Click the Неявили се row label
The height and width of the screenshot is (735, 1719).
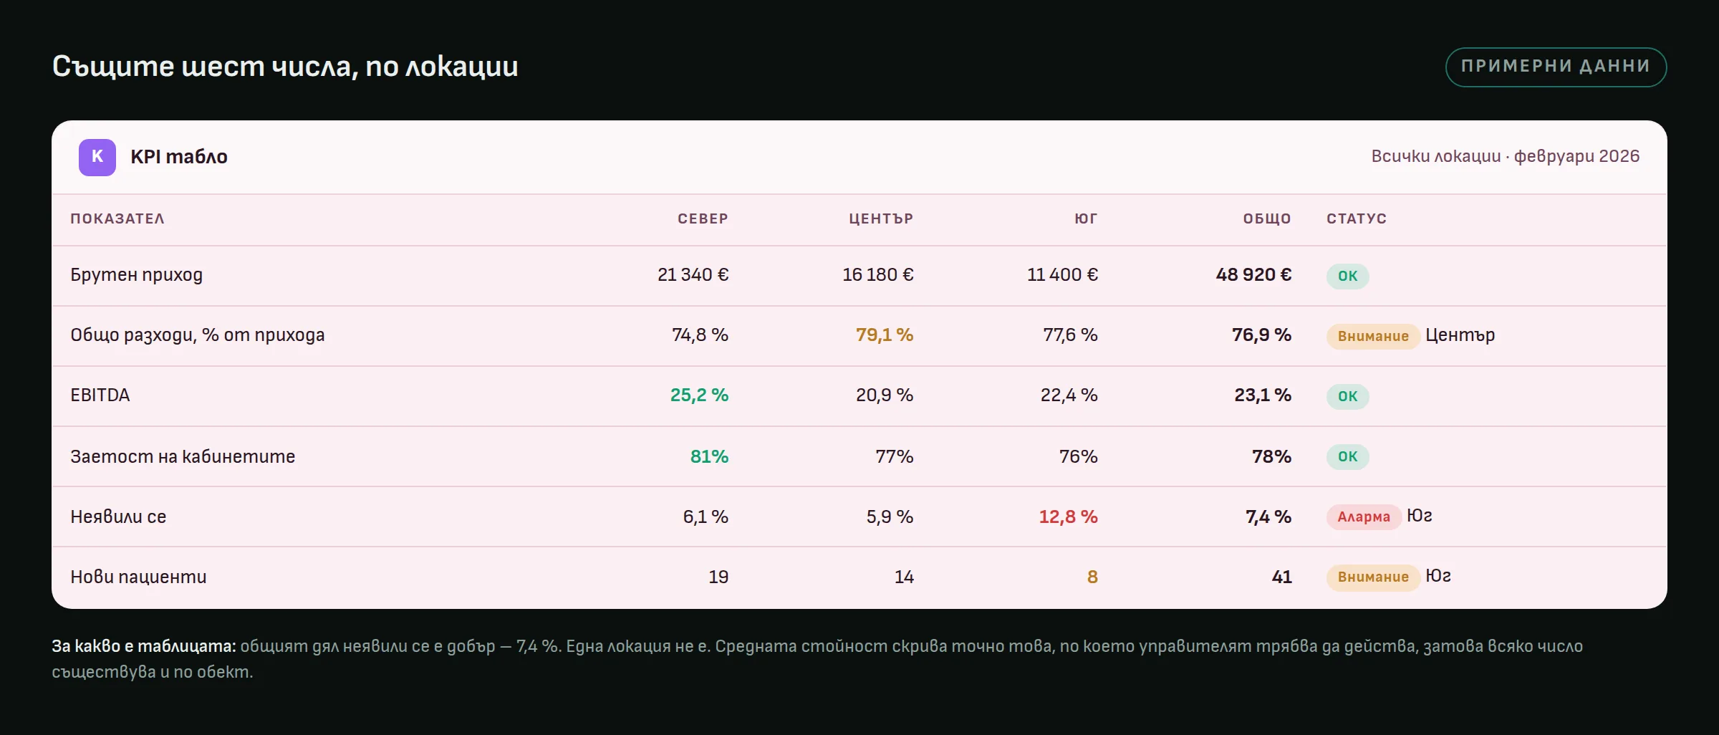pos(118,517)
